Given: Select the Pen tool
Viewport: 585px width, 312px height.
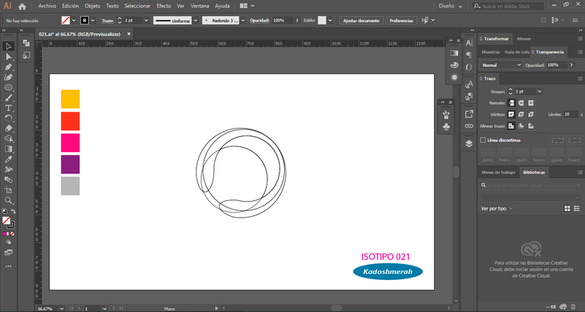Looking at the screenshot, I should click(8, 67).
